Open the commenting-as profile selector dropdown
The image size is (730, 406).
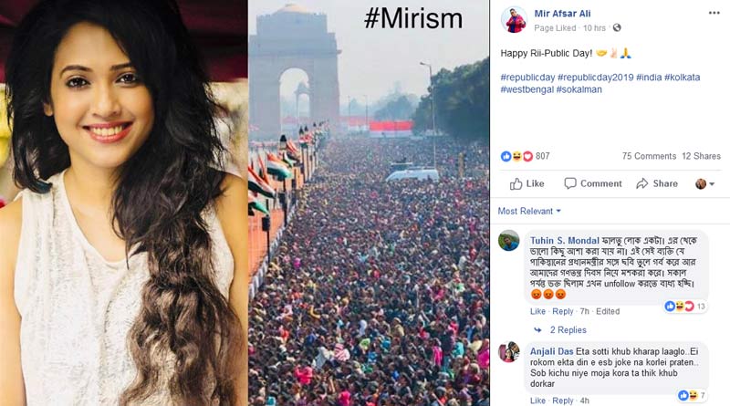[704, 184]
